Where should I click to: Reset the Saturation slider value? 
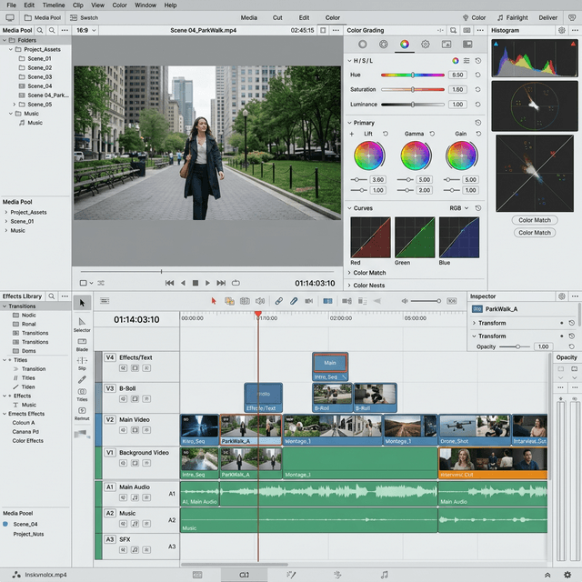477,89
